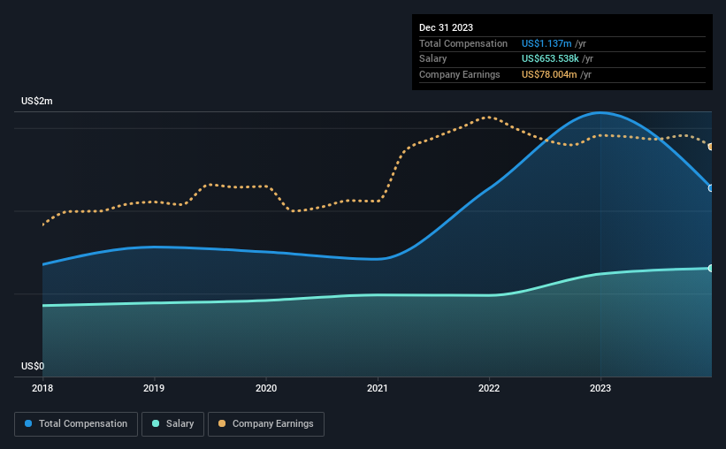This screenshot has width=726, height=449.
Task: Toggle the Total Compensation legend button
Action: (76, 424)
